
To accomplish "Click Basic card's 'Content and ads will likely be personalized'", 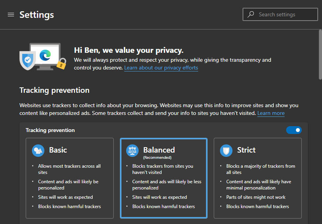I will (68, 185).
